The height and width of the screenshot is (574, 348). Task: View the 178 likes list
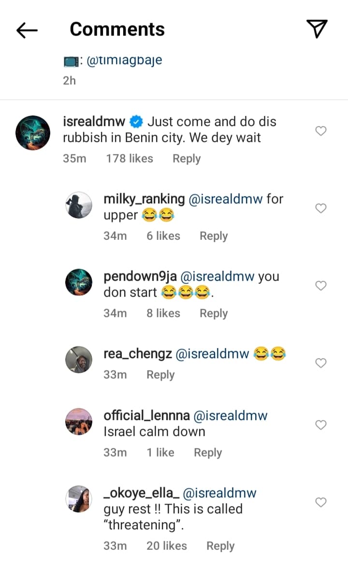130,158
